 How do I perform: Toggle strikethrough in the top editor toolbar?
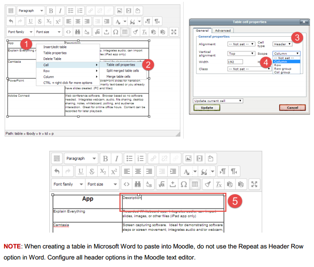(x=40, y=21)
